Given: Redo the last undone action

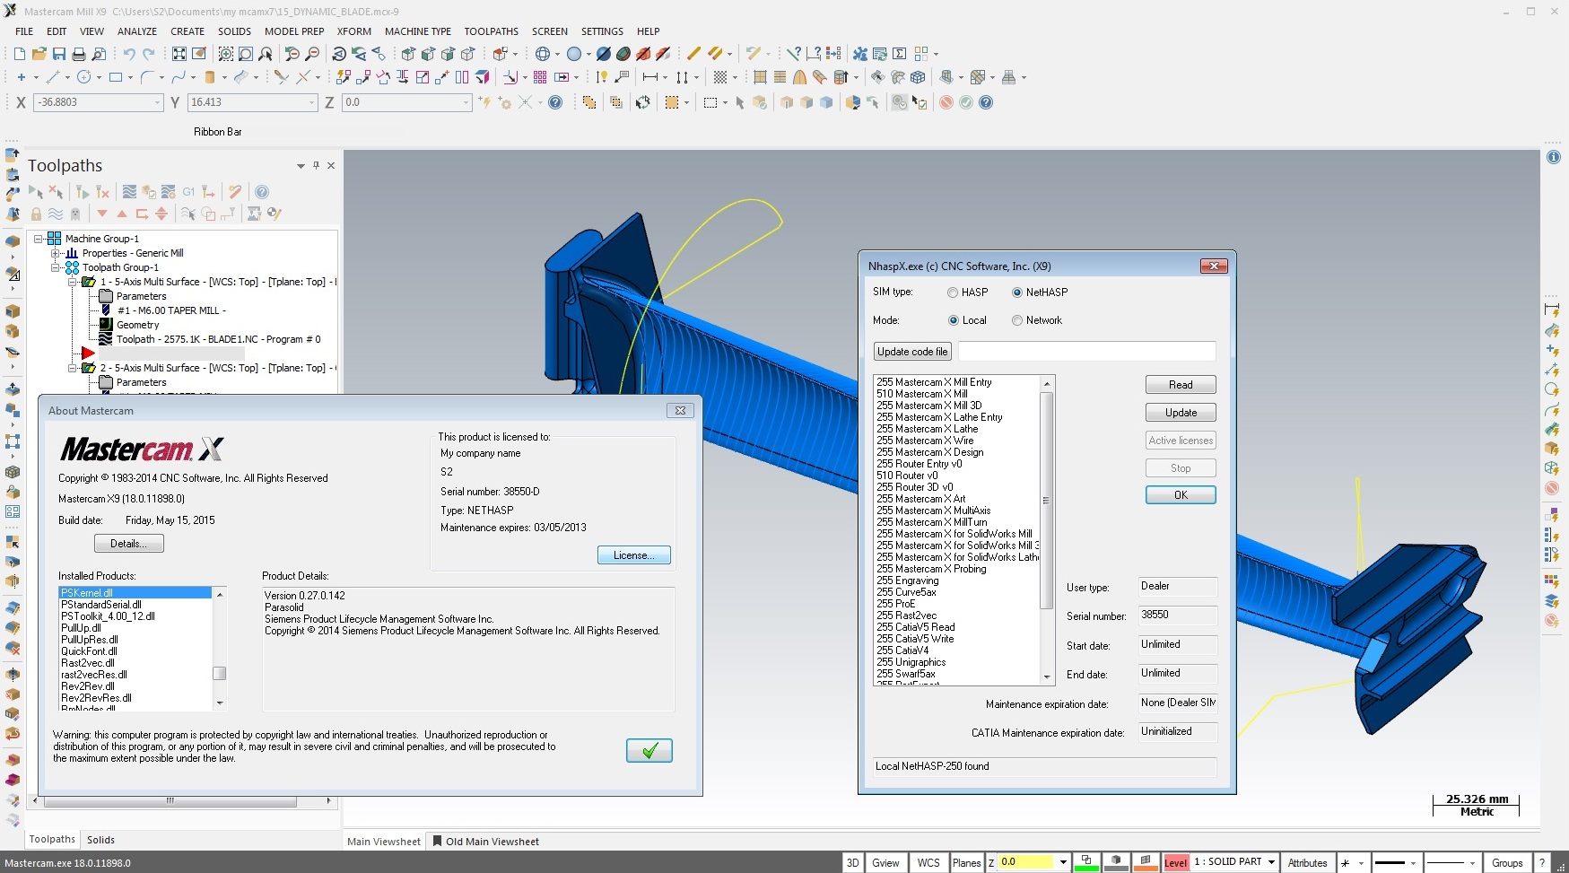Looking at the screenshot, I should [x=149, y=54].
